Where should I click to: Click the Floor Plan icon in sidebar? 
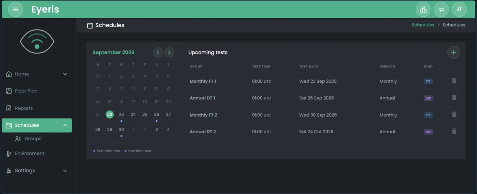click(9, 91)
